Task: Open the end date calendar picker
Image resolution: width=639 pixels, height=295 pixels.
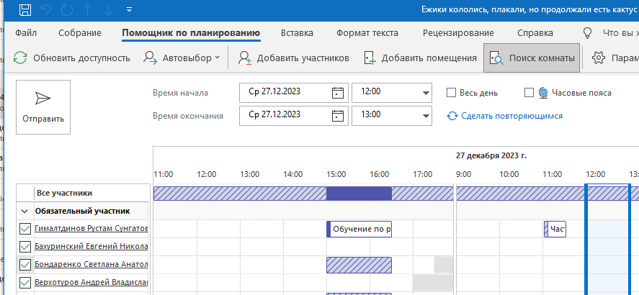Action: pos(338,116)
